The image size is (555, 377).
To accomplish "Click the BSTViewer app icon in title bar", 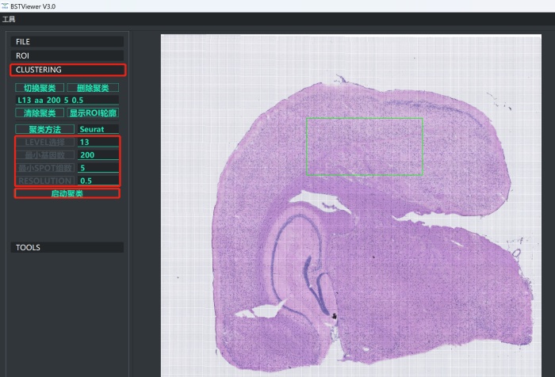I will [x=6, y=6].
